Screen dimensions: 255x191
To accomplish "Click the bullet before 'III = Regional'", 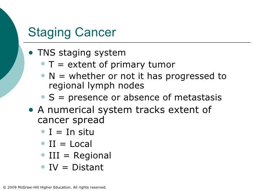I will [x=43, y=156].
